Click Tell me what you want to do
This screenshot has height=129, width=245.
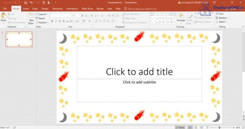[x=140, y=9]
